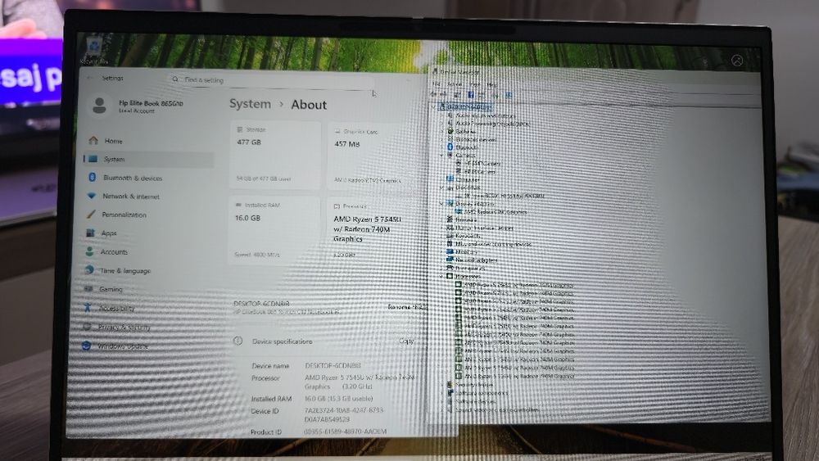Collapse the Cameras node in Device Manager

(442, 156)
